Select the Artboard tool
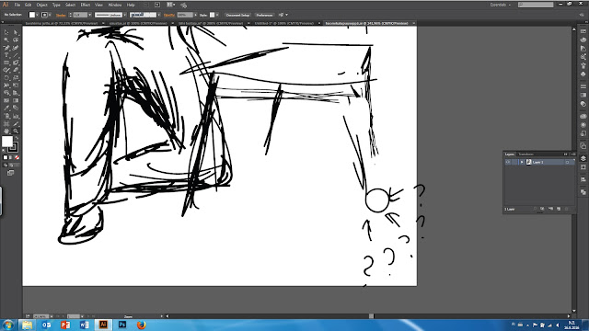The image size is (589, 331). tap(6, 123)
